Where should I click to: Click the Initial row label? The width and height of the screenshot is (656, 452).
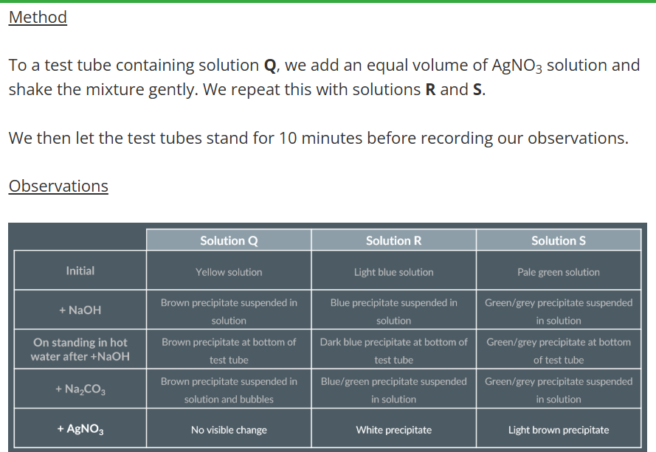80,271
